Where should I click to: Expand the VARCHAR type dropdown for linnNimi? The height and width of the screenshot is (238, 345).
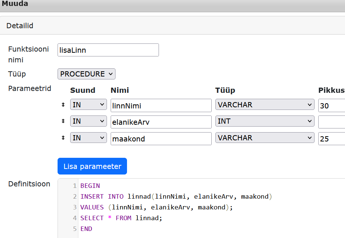point(265,105)
